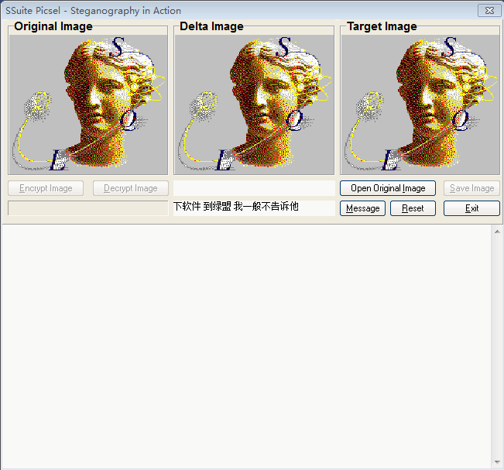Click the Target Image group label
Viewport: 504px width, 470px height.
(x=382, y=26)
